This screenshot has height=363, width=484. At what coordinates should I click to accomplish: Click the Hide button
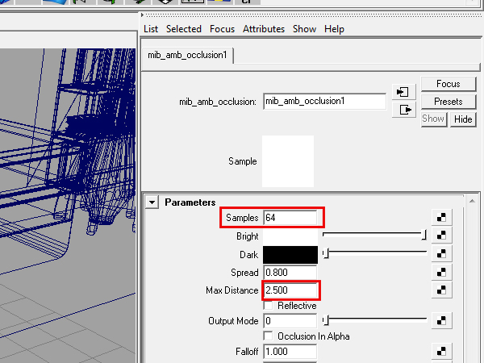click(463, 119)
